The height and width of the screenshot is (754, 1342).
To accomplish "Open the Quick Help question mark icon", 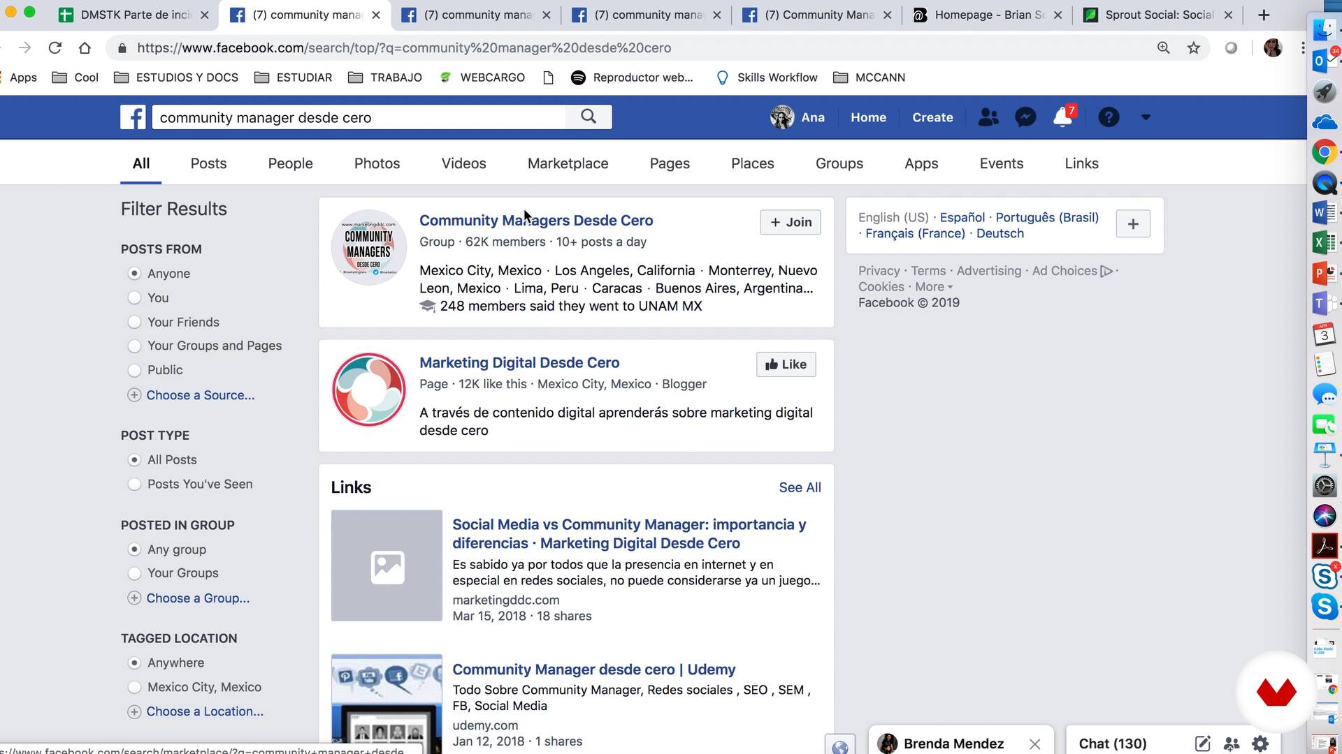I will coord(1109,117).
